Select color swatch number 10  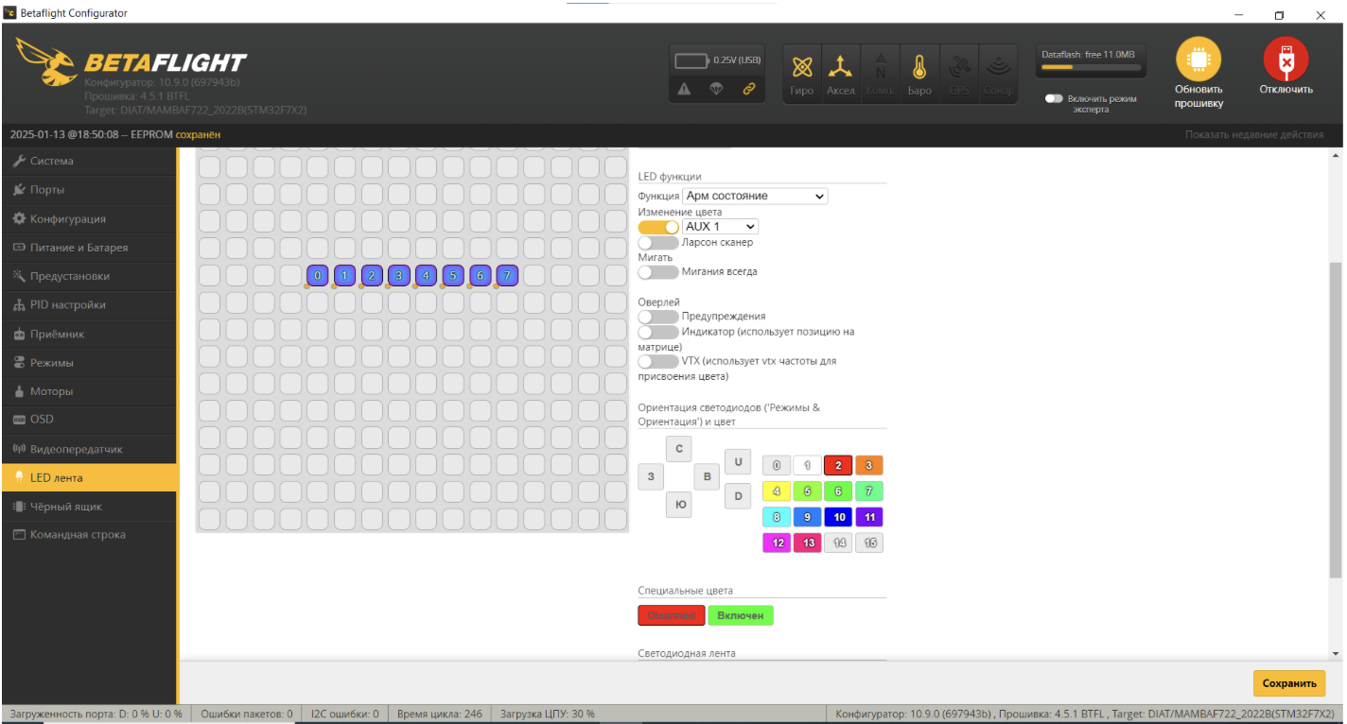point(838,517)
